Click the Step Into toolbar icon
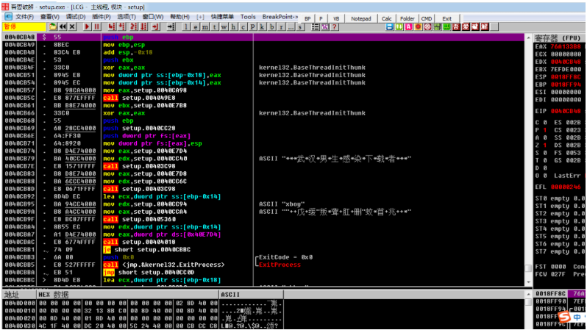The height and width of the screenshot is (330, 587). (111, 27)
